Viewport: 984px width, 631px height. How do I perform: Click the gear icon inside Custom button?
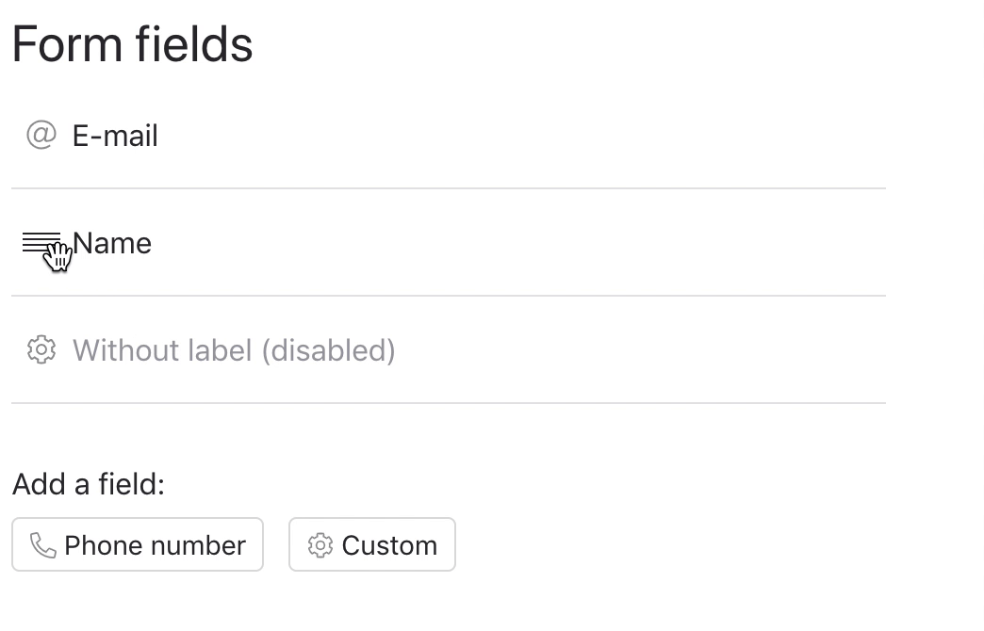click(320, 545)
